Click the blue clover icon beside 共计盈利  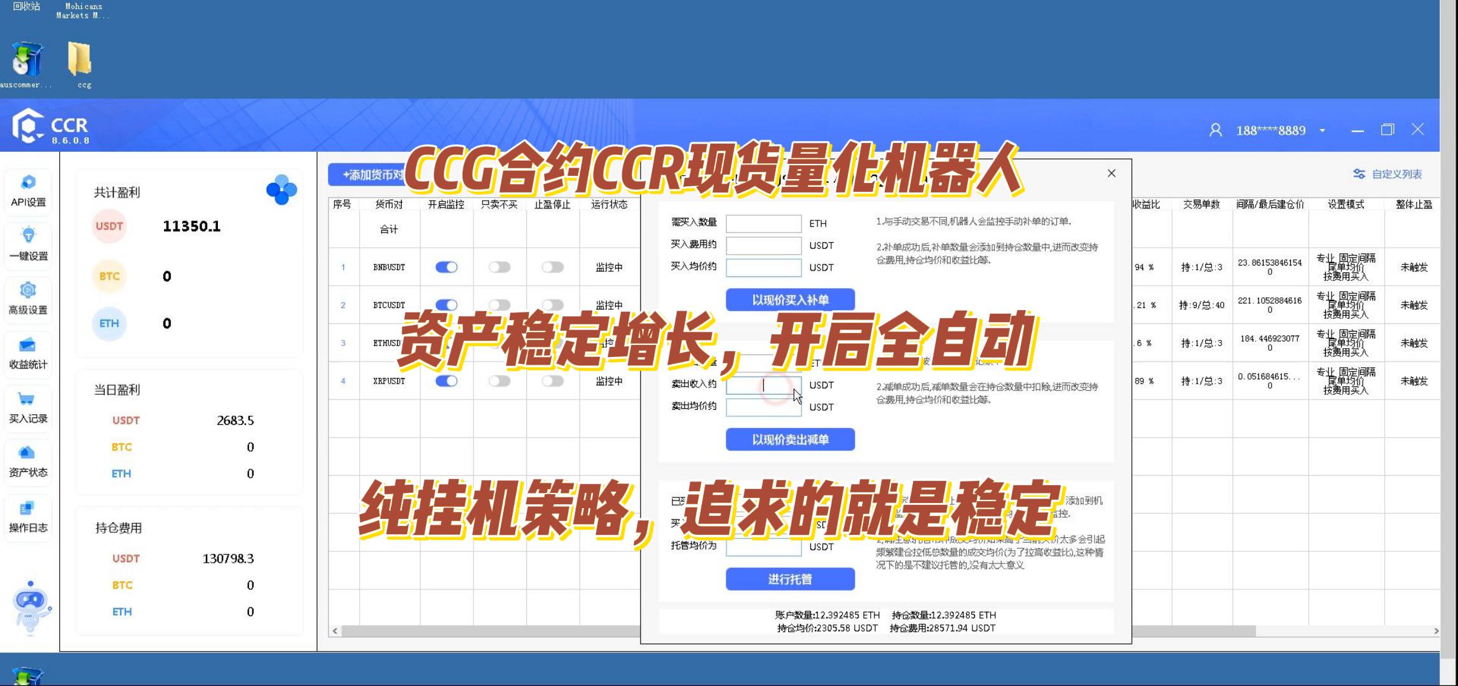click(x=282, y=189)
